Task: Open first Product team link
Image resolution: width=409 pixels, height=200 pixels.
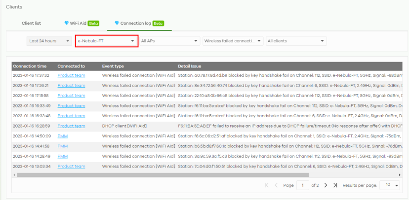Action: point(71,75)
